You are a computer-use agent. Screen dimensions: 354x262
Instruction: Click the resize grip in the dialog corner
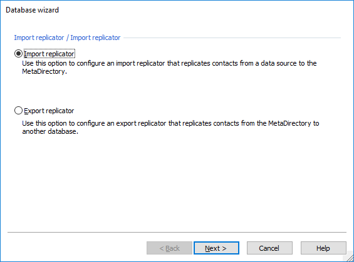(x=350, y=258)
